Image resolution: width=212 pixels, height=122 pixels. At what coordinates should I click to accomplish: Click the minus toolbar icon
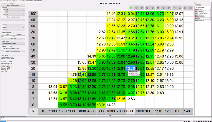point(157,8)
